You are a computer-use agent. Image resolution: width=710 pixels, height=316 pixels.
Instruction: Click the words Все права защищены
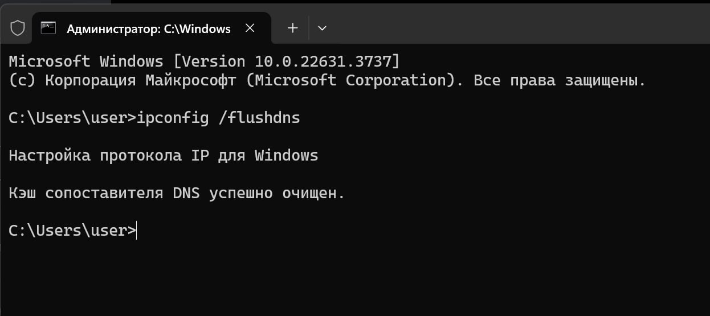[559, 80]
